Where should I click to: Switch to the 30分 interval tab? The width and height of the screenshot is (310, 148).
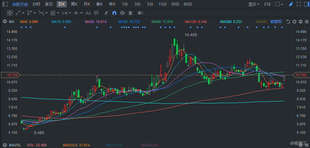[x=175, y=4]
